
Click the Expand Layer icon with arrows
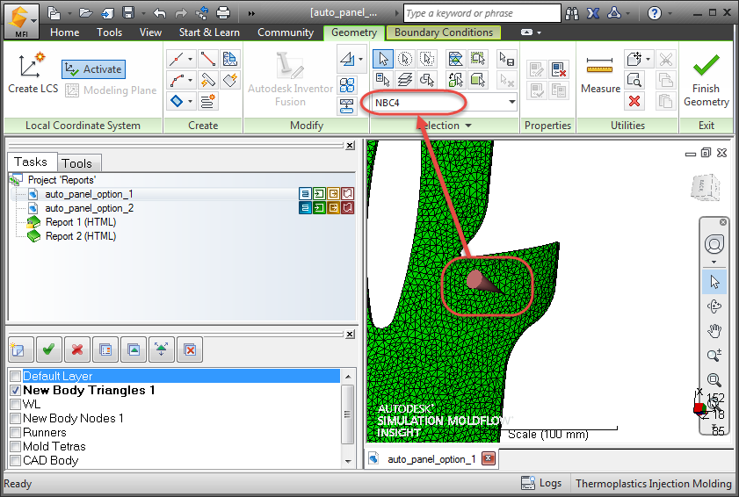click(161, 349)
